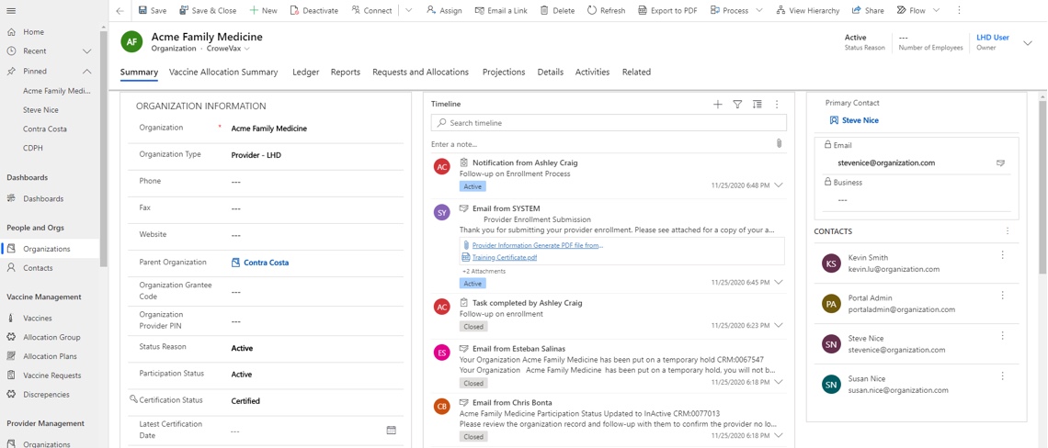Open the Training Certificate.pdf attachment
1048x448 pixels.
[504, 258]
